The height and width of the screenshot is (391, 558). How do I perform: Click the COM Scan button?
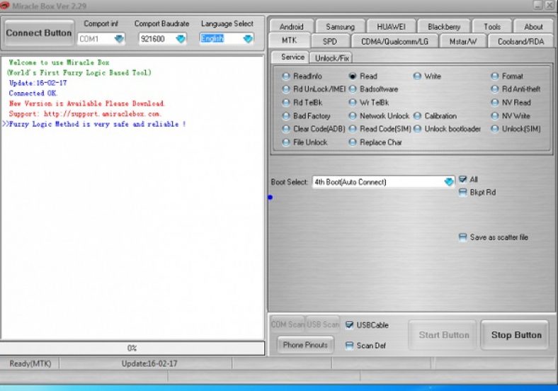coord(287,324)
